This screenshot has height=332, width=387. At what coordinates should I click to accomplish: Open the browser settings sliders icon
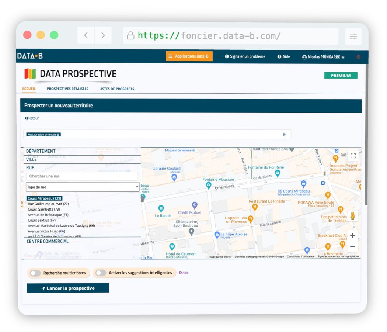353,37
